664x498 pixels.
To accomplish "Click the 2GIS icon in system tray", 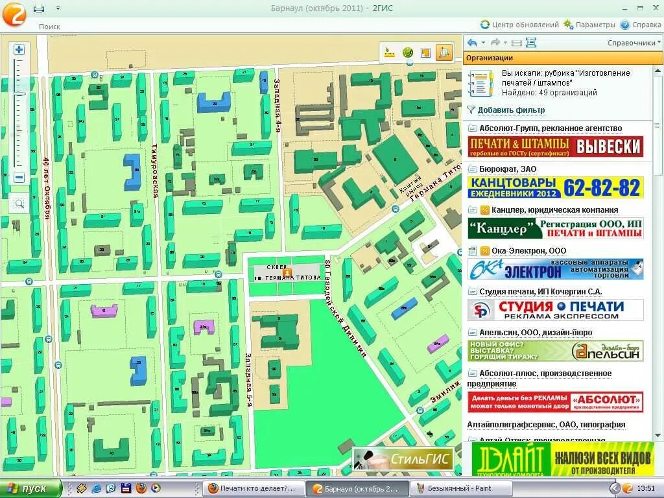I will 628,489.
